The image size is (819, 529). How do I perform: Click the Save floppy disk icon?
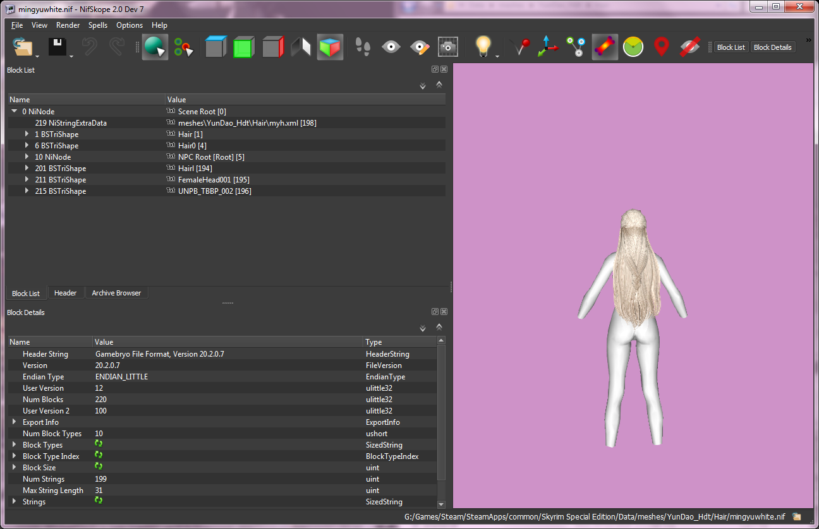coord(58,47)
